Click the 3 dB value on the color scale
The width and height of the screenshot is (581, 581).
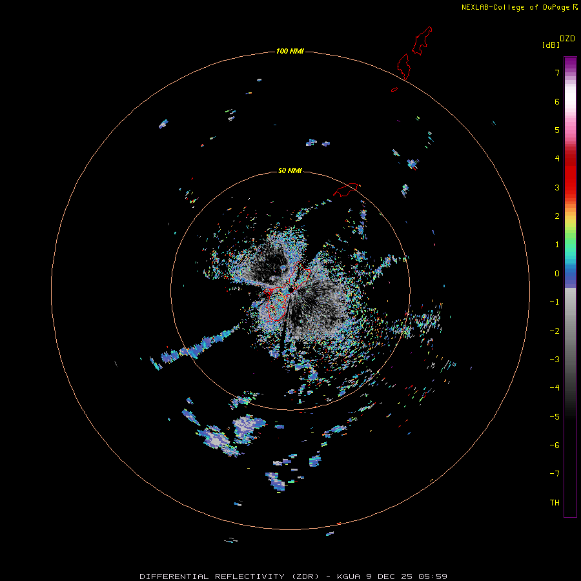tap(557, 187)
